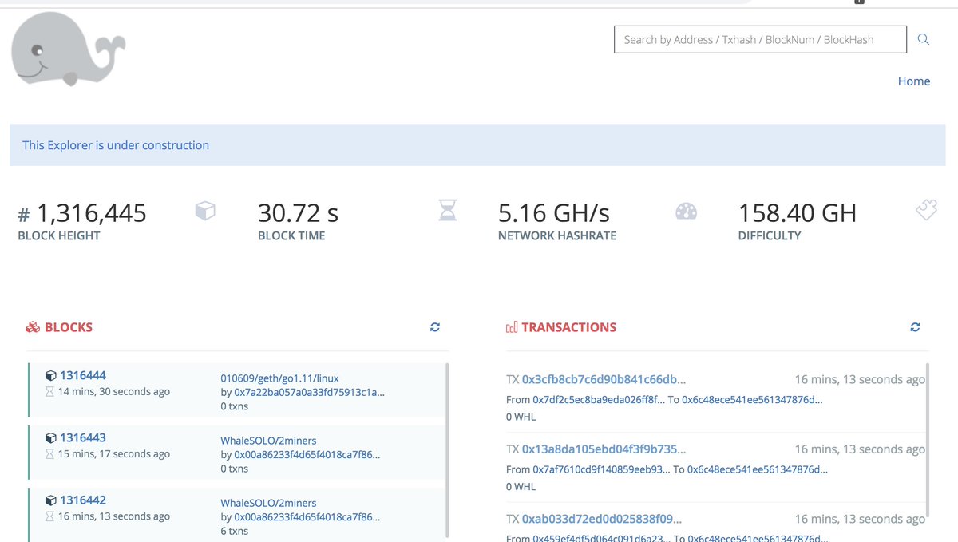Click the 5.16 GH/s hashrate value
This screenshot has height=542, width=958.
[x=554, y=213]
